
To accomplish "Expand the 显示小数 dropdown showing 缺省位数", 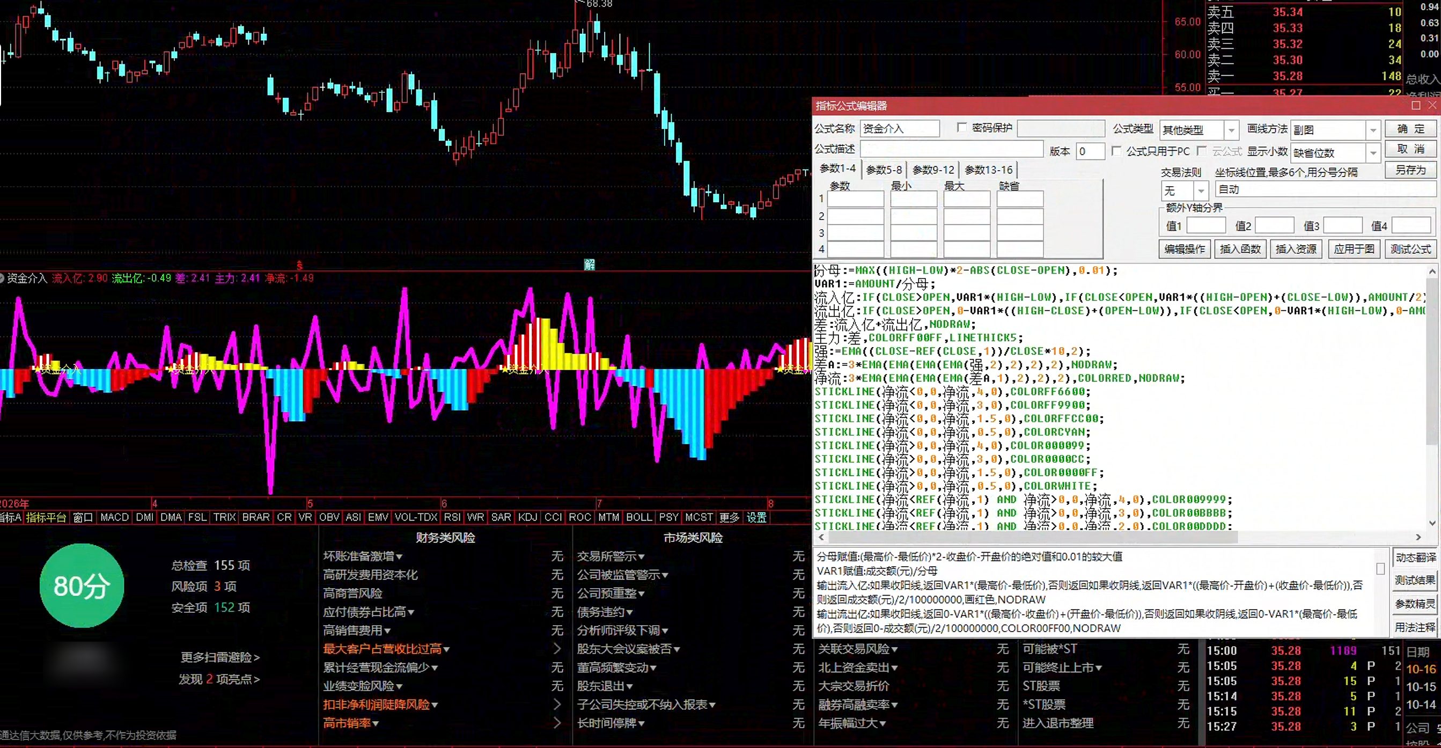I will tap(1373, 153).
